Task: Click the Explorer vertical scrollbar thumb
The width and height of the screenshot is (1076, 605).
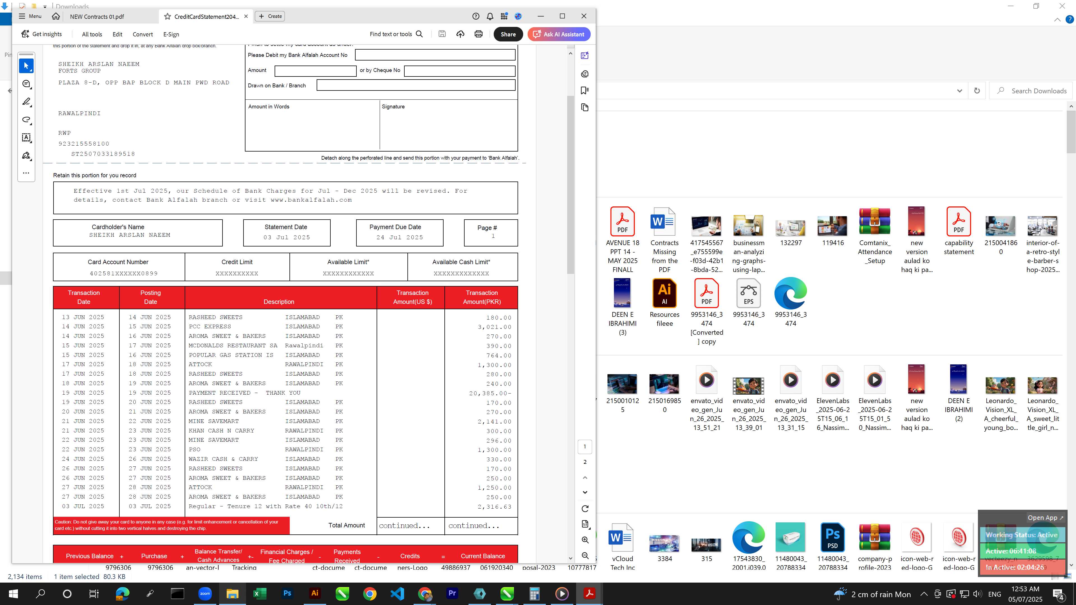Action: click(1072, 132)
